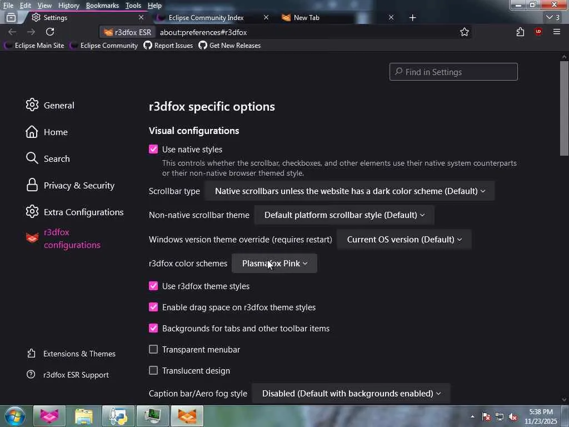Open the View menu
The image size is (569, 427).
point(44,6)
